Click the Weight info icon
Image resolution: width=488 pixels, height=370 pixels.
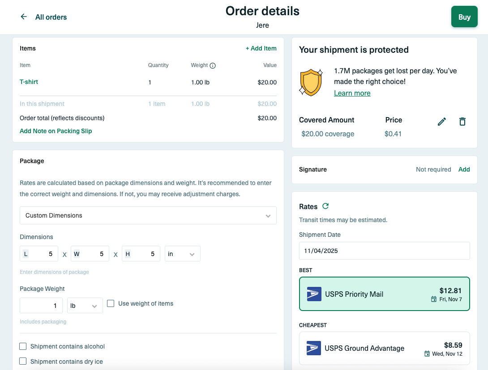(213, 66)
